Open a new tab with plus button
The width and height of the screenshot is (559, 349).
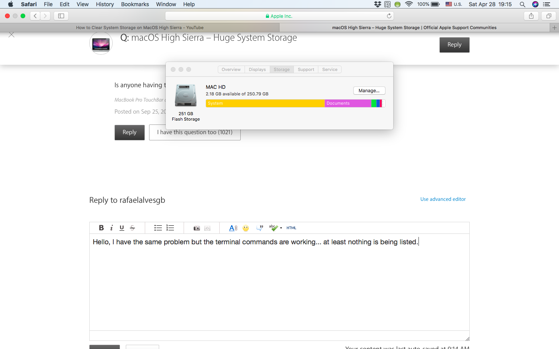pos(554,28)
